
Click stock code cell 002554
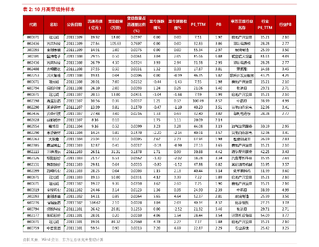coord(33,126)
